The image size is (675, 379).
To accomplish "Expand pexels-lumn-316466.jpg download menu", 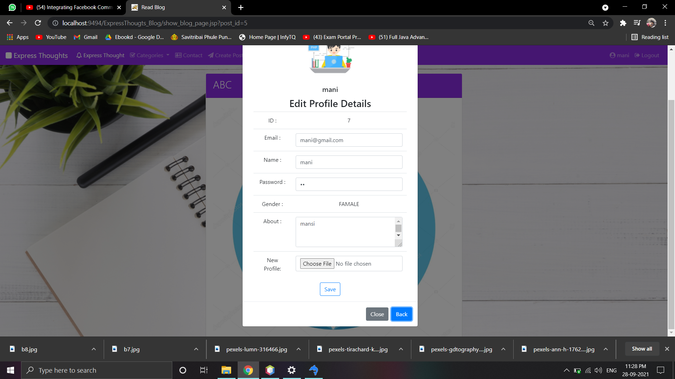I will tap(298, 349).
